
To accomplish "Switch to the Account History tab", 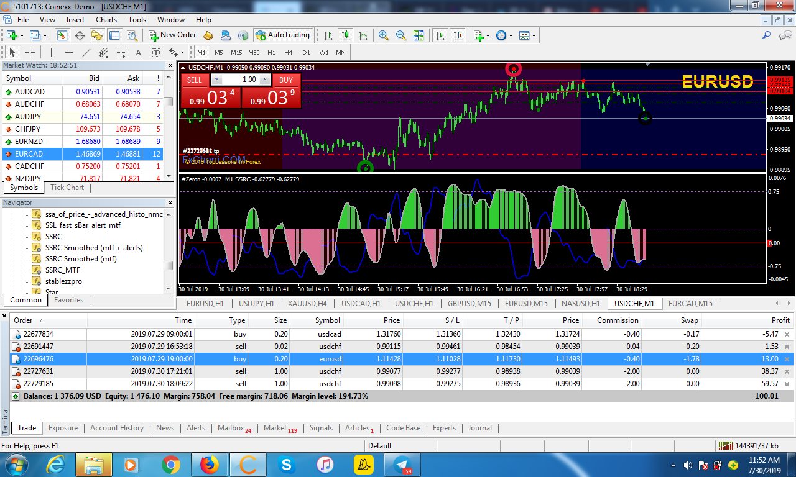I will [116, 428].
